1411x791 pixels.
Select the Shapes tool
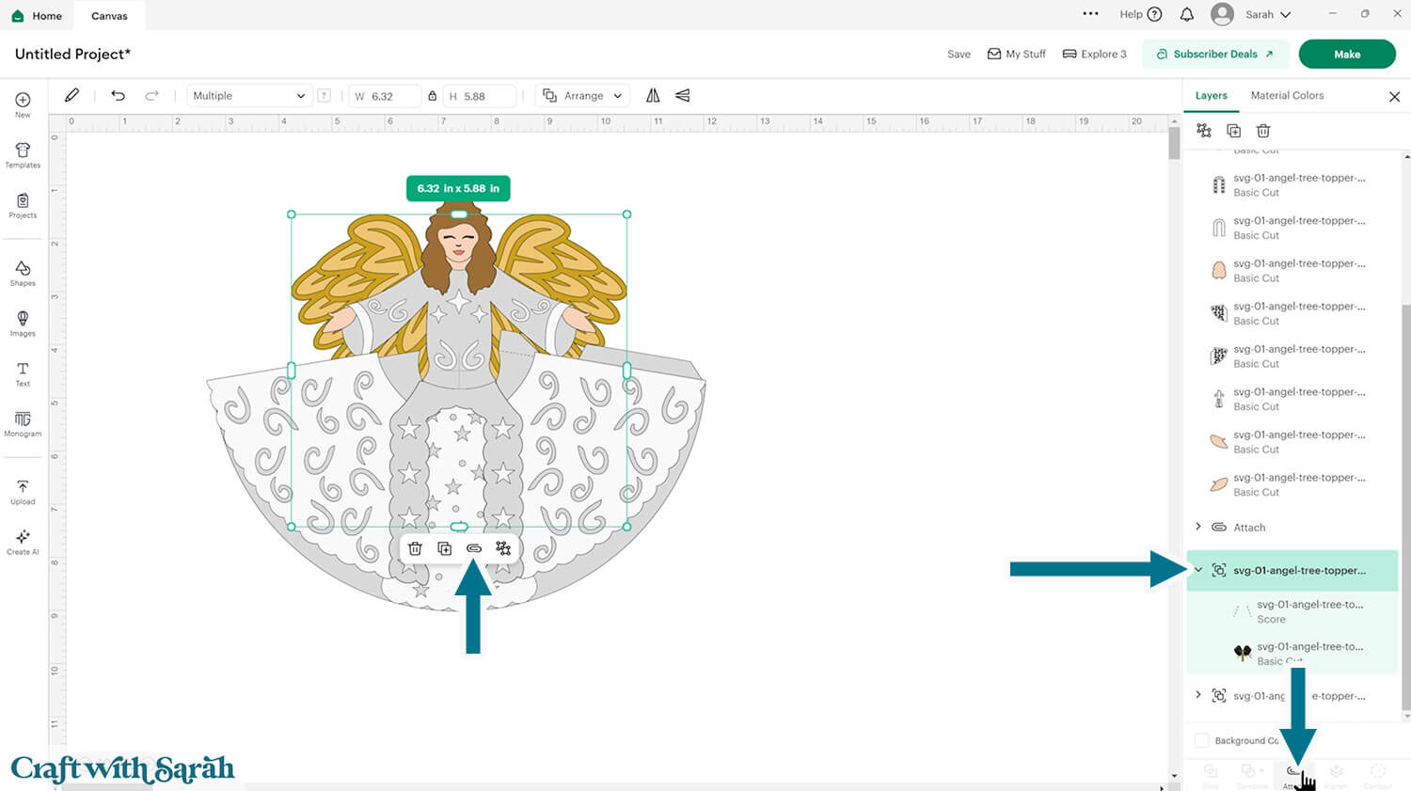pos(23,274)
